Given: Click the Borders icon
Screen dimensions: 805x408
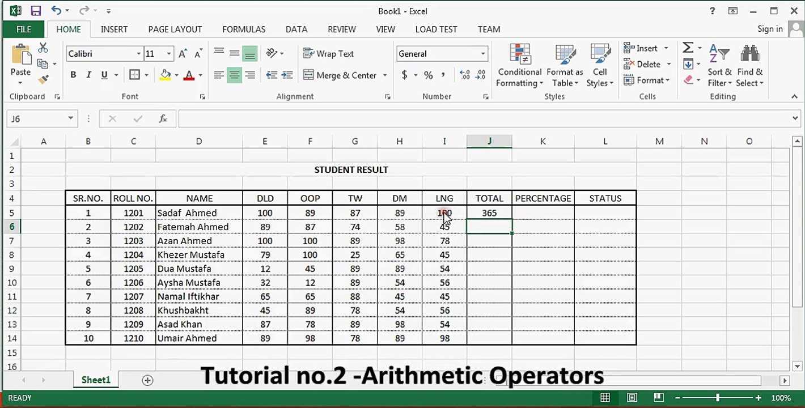Looking at the screenshot, I should click(x=134, y=75).
